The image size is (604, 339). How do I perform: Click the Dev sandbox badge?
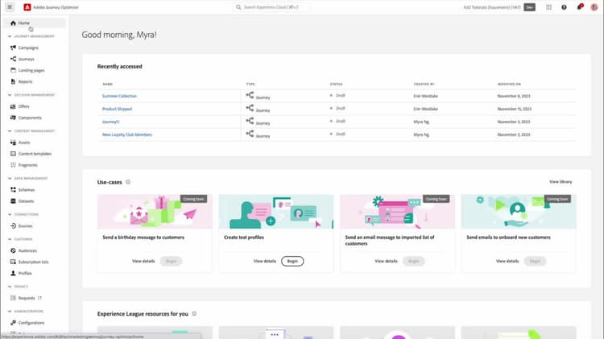pos(529,7)
